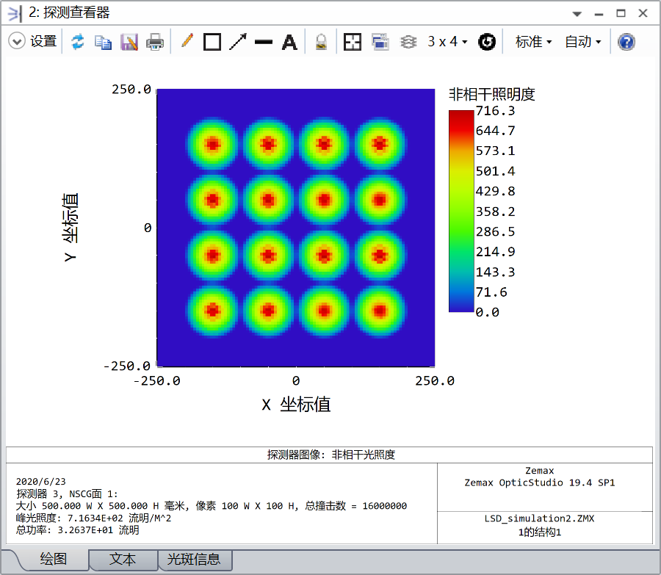The width and height of the screenshot is (661, 575).
Task: Open the help question mark icon
Action: (626, 42)
